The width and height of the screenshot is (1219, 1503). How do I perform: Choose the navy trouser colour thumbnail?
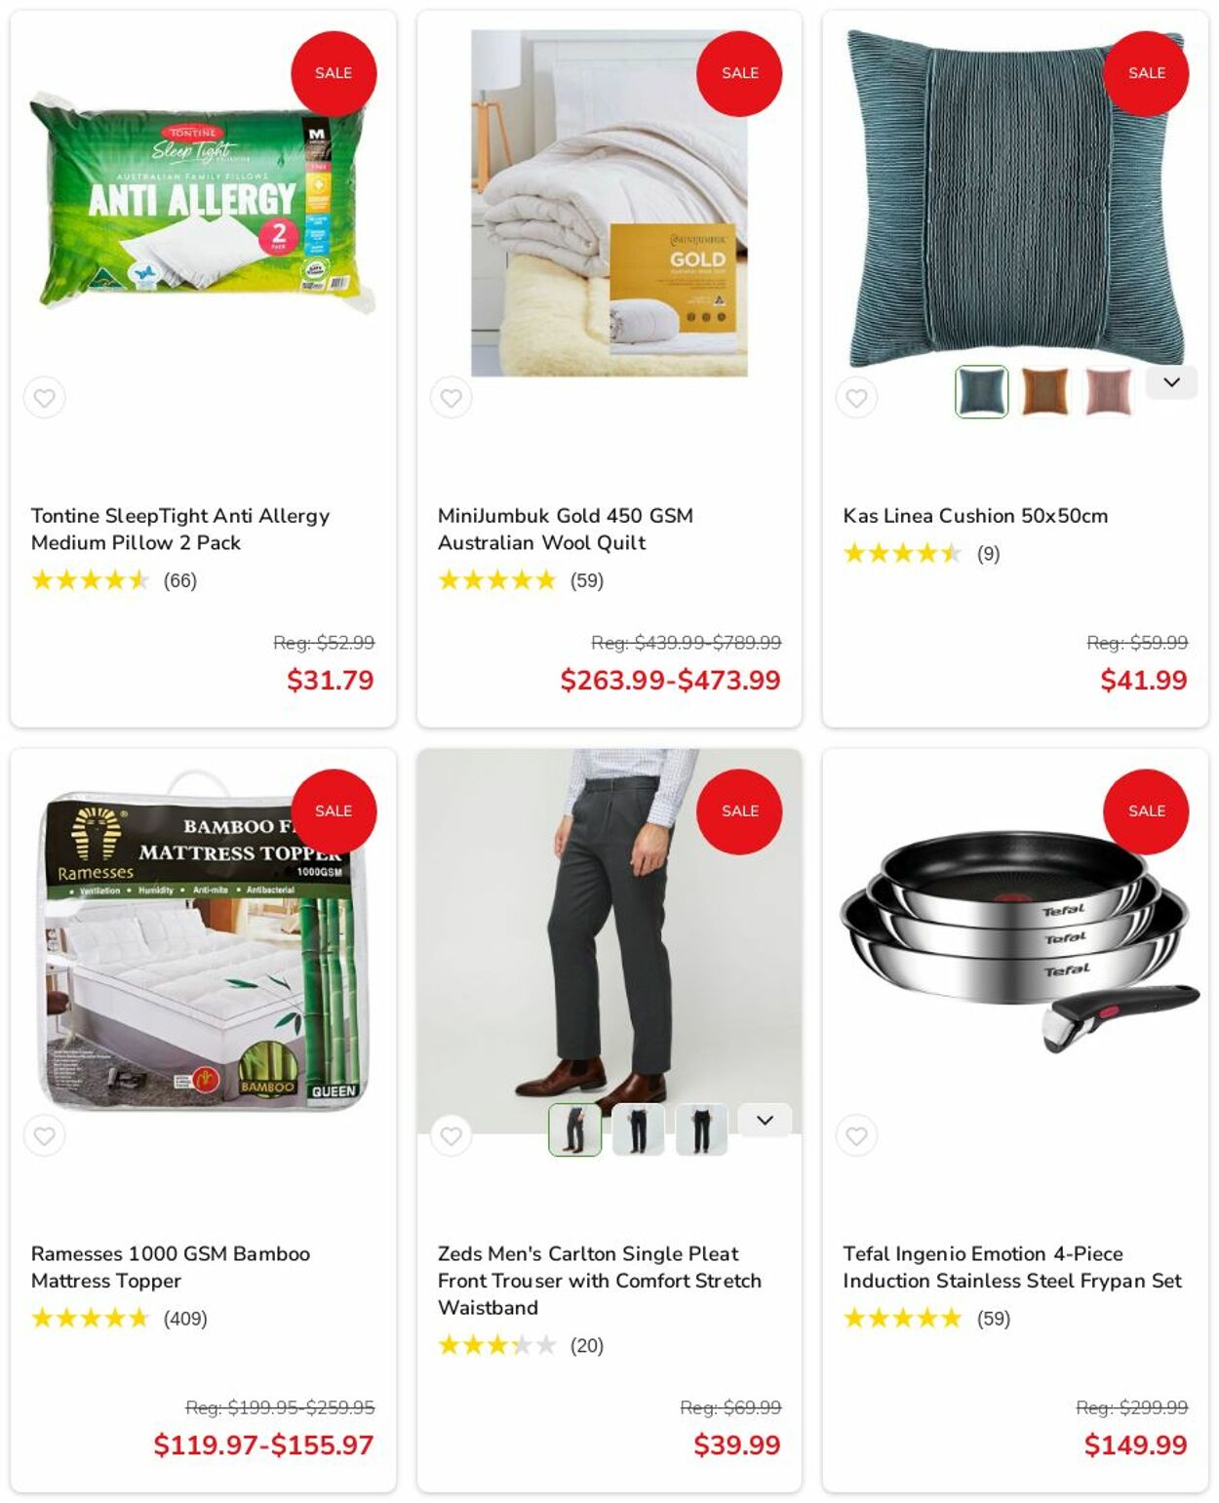638,1129
